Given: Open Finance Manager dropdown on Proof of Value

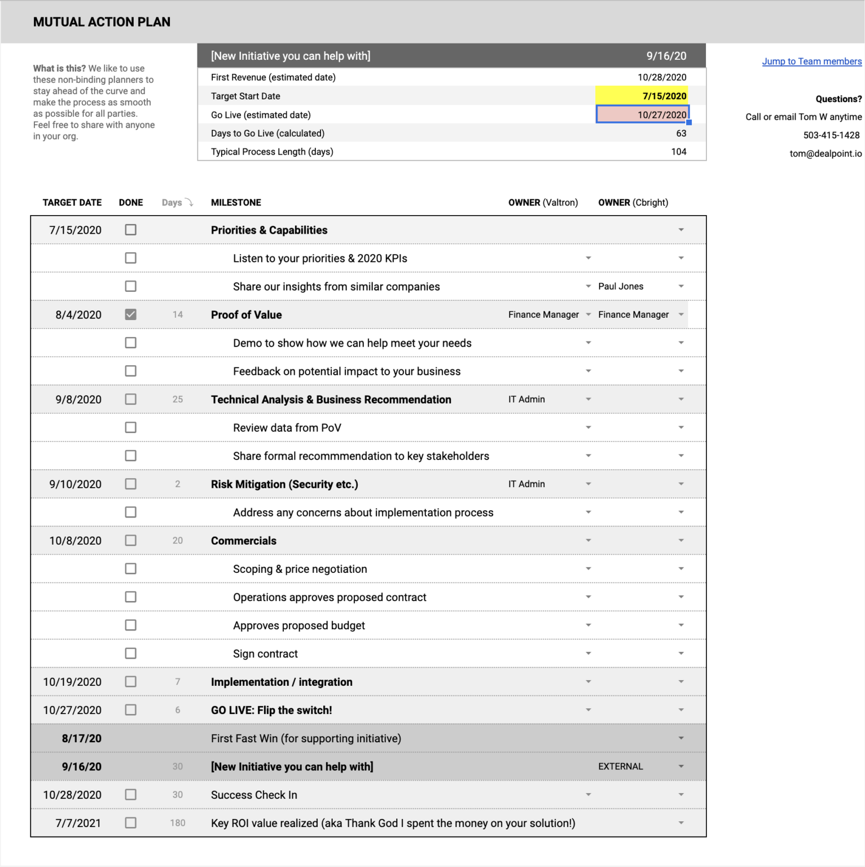Looking at the screenshot, I should (589, 314).
